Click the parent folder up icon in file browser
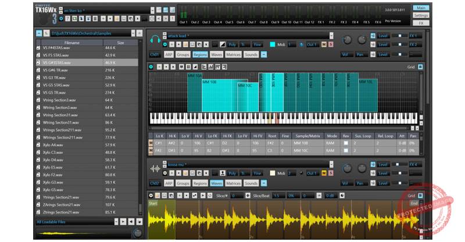The image size is (465, 242). click(46, 33)
